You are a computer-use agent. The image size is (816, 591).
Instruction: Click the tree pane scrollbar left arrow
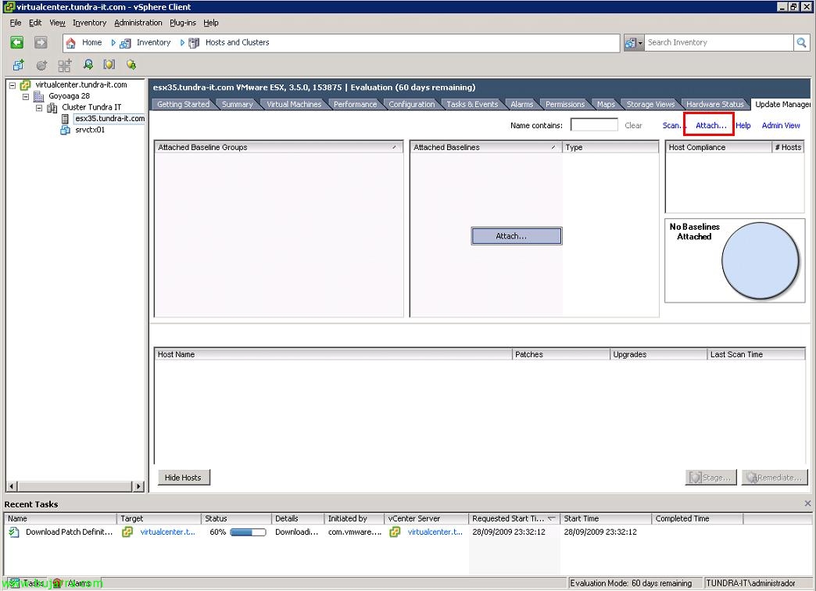(12, 486)
